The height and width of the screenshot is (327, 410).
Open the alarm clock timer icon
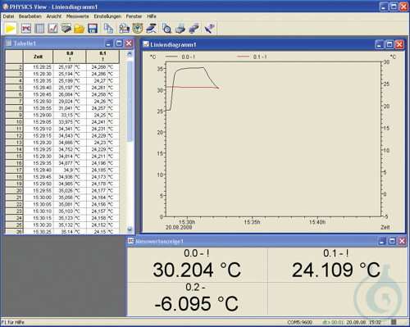click(x=138, y=29)
